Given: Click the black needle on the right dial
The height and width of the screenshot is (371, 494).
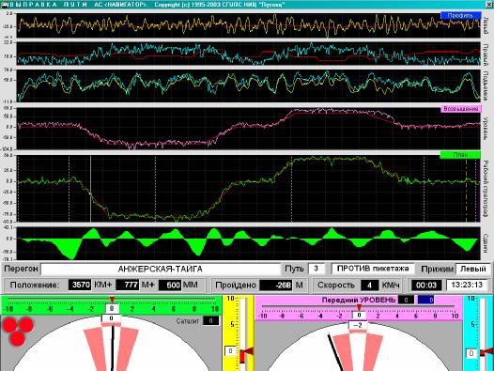Looking at the screenshot, I should 335,353.
